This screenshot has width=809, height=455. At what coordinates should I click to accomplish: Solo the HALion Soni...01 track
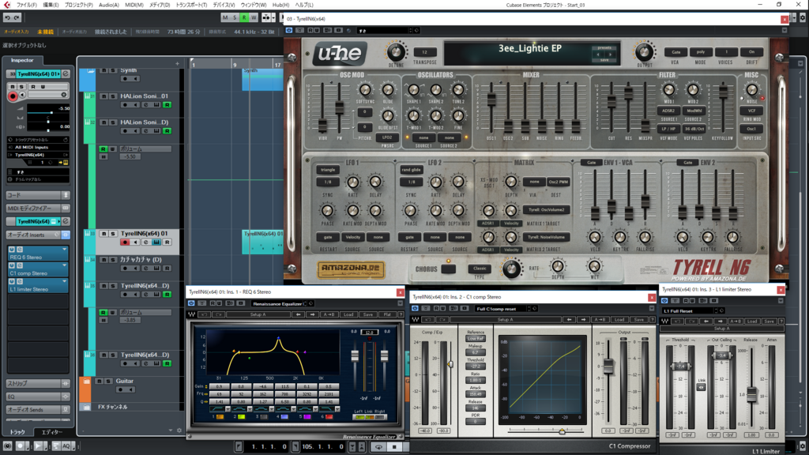click(x=112, y=96)
